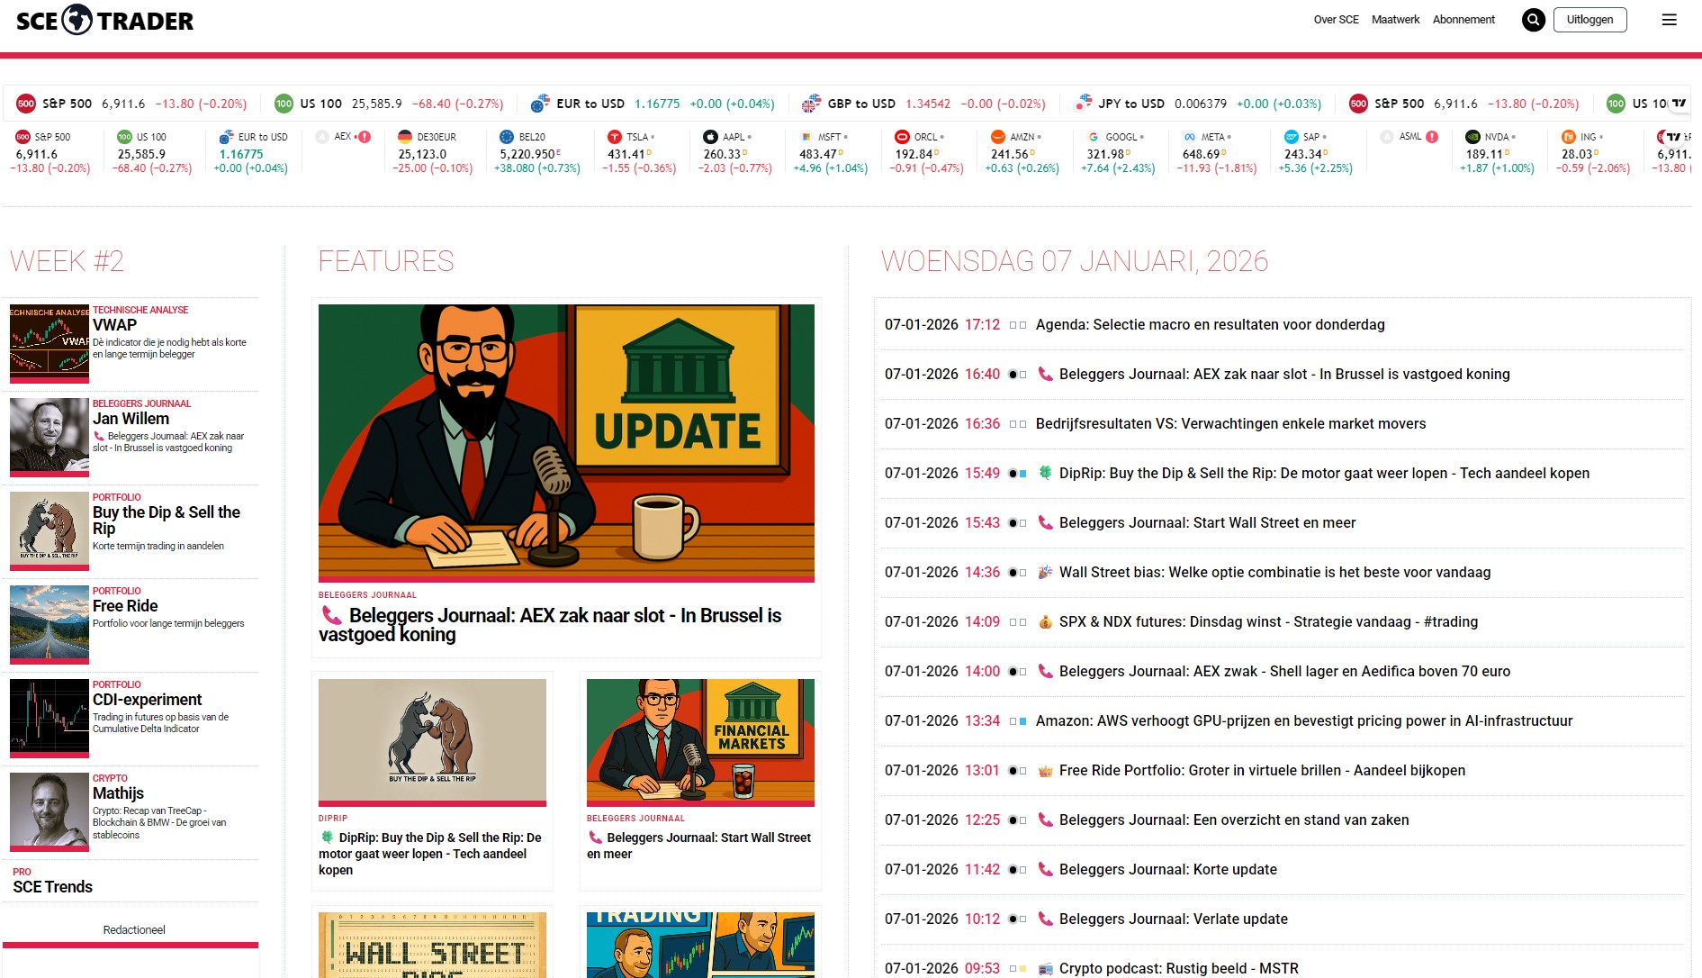Click the TSLA price 431.41
The width and height of the screenshot is (1702, 978).
coord(626,154)
